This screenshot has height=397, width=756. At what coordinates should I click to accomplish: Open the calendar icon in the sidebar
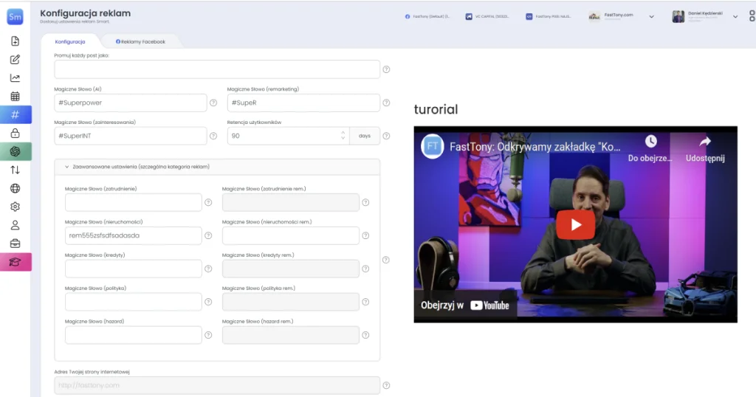(15, 96)
